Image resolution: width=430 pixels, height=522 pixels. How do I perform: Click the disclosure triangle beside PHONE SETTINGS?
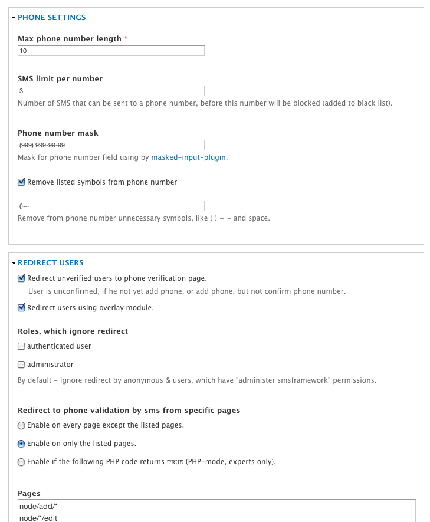pos(14,17)
